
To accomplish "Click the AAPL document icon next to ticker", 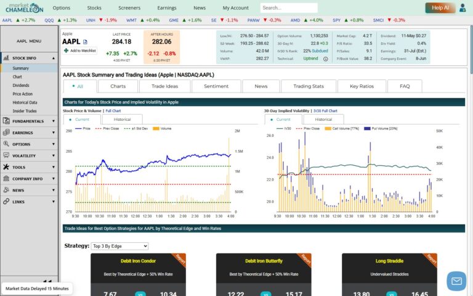I will coord(85,42).
